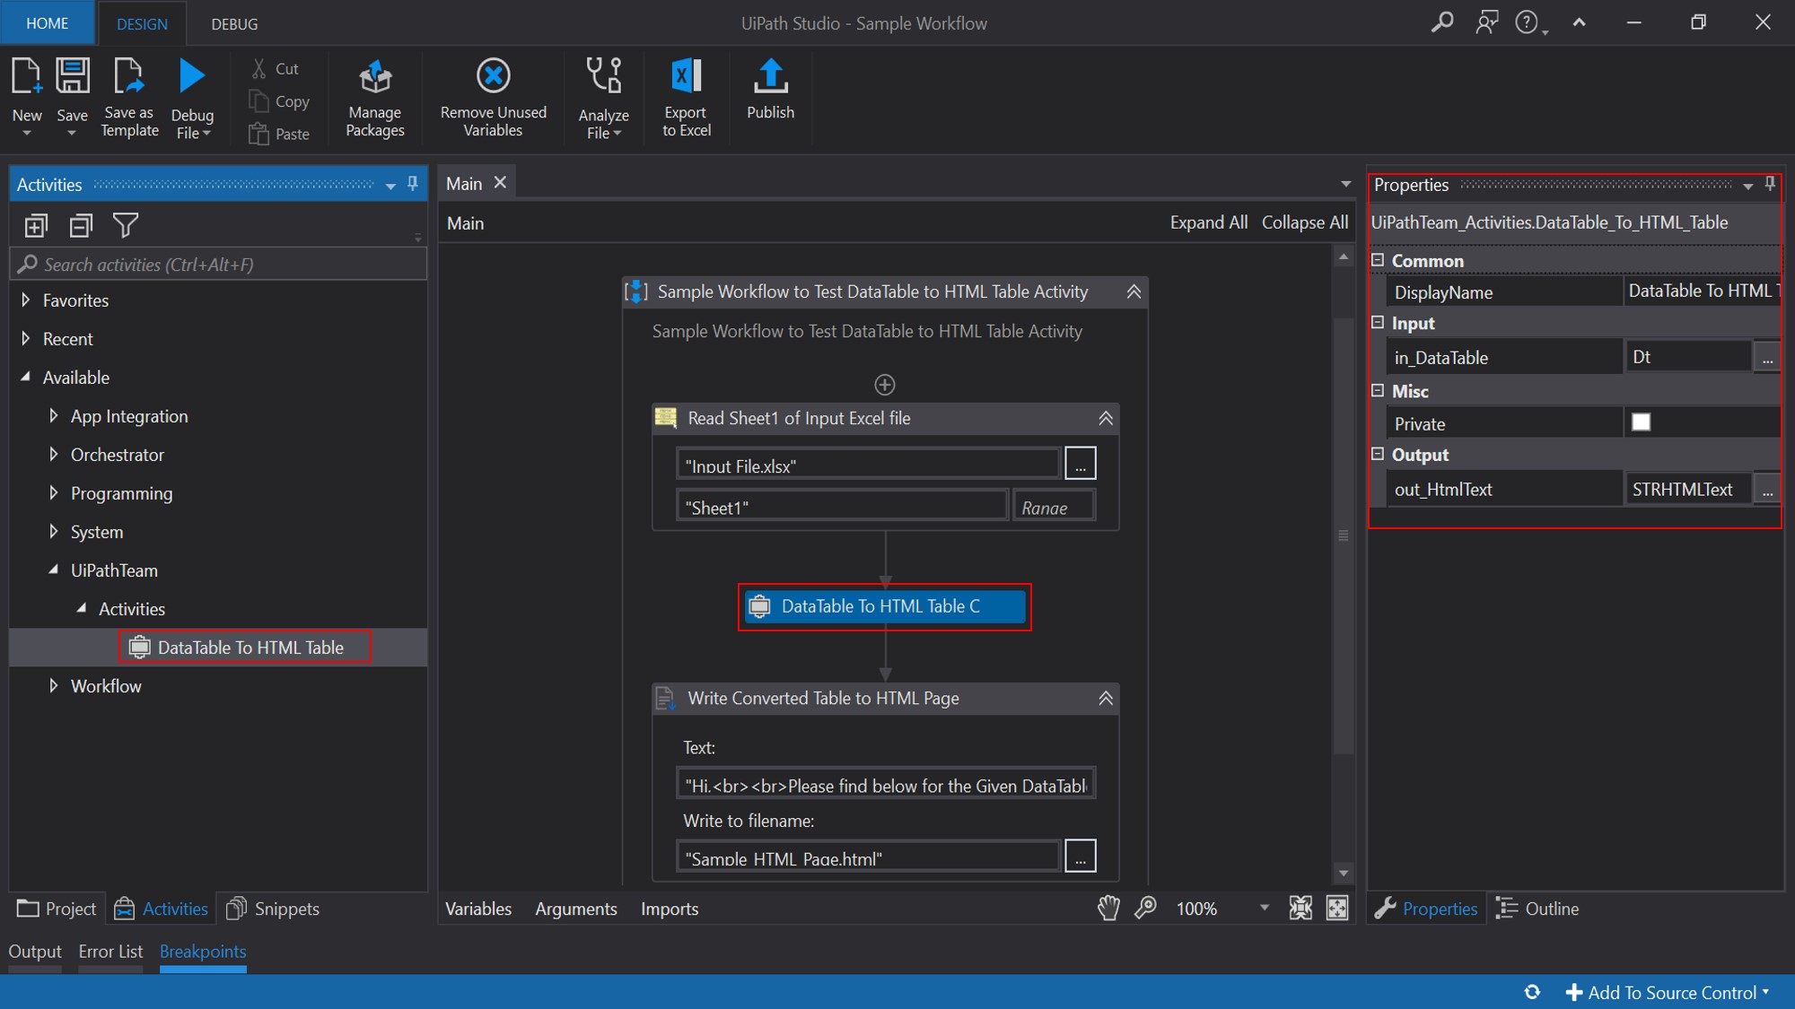This screenshot has width=1795, height=1009.
Task: Open the help question mark icon
Action: (x=1527, y=22)
